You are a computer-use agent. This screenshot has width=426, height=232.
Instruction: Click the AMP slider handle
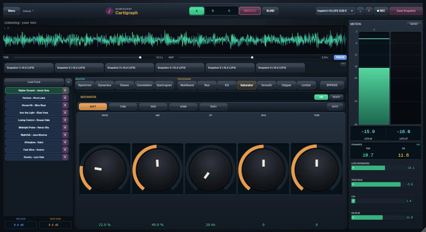tap(252, 57)
